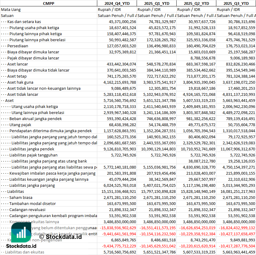
Task: Click cell value 4,924,165,721,068
Action: 199,94
